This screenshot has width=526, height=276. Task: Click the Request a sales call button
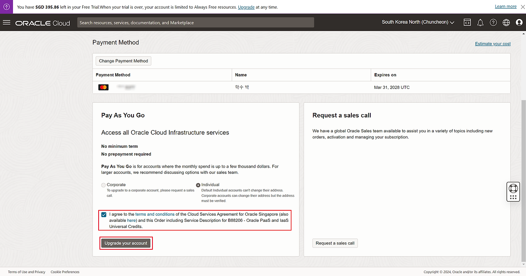(335, 243)
